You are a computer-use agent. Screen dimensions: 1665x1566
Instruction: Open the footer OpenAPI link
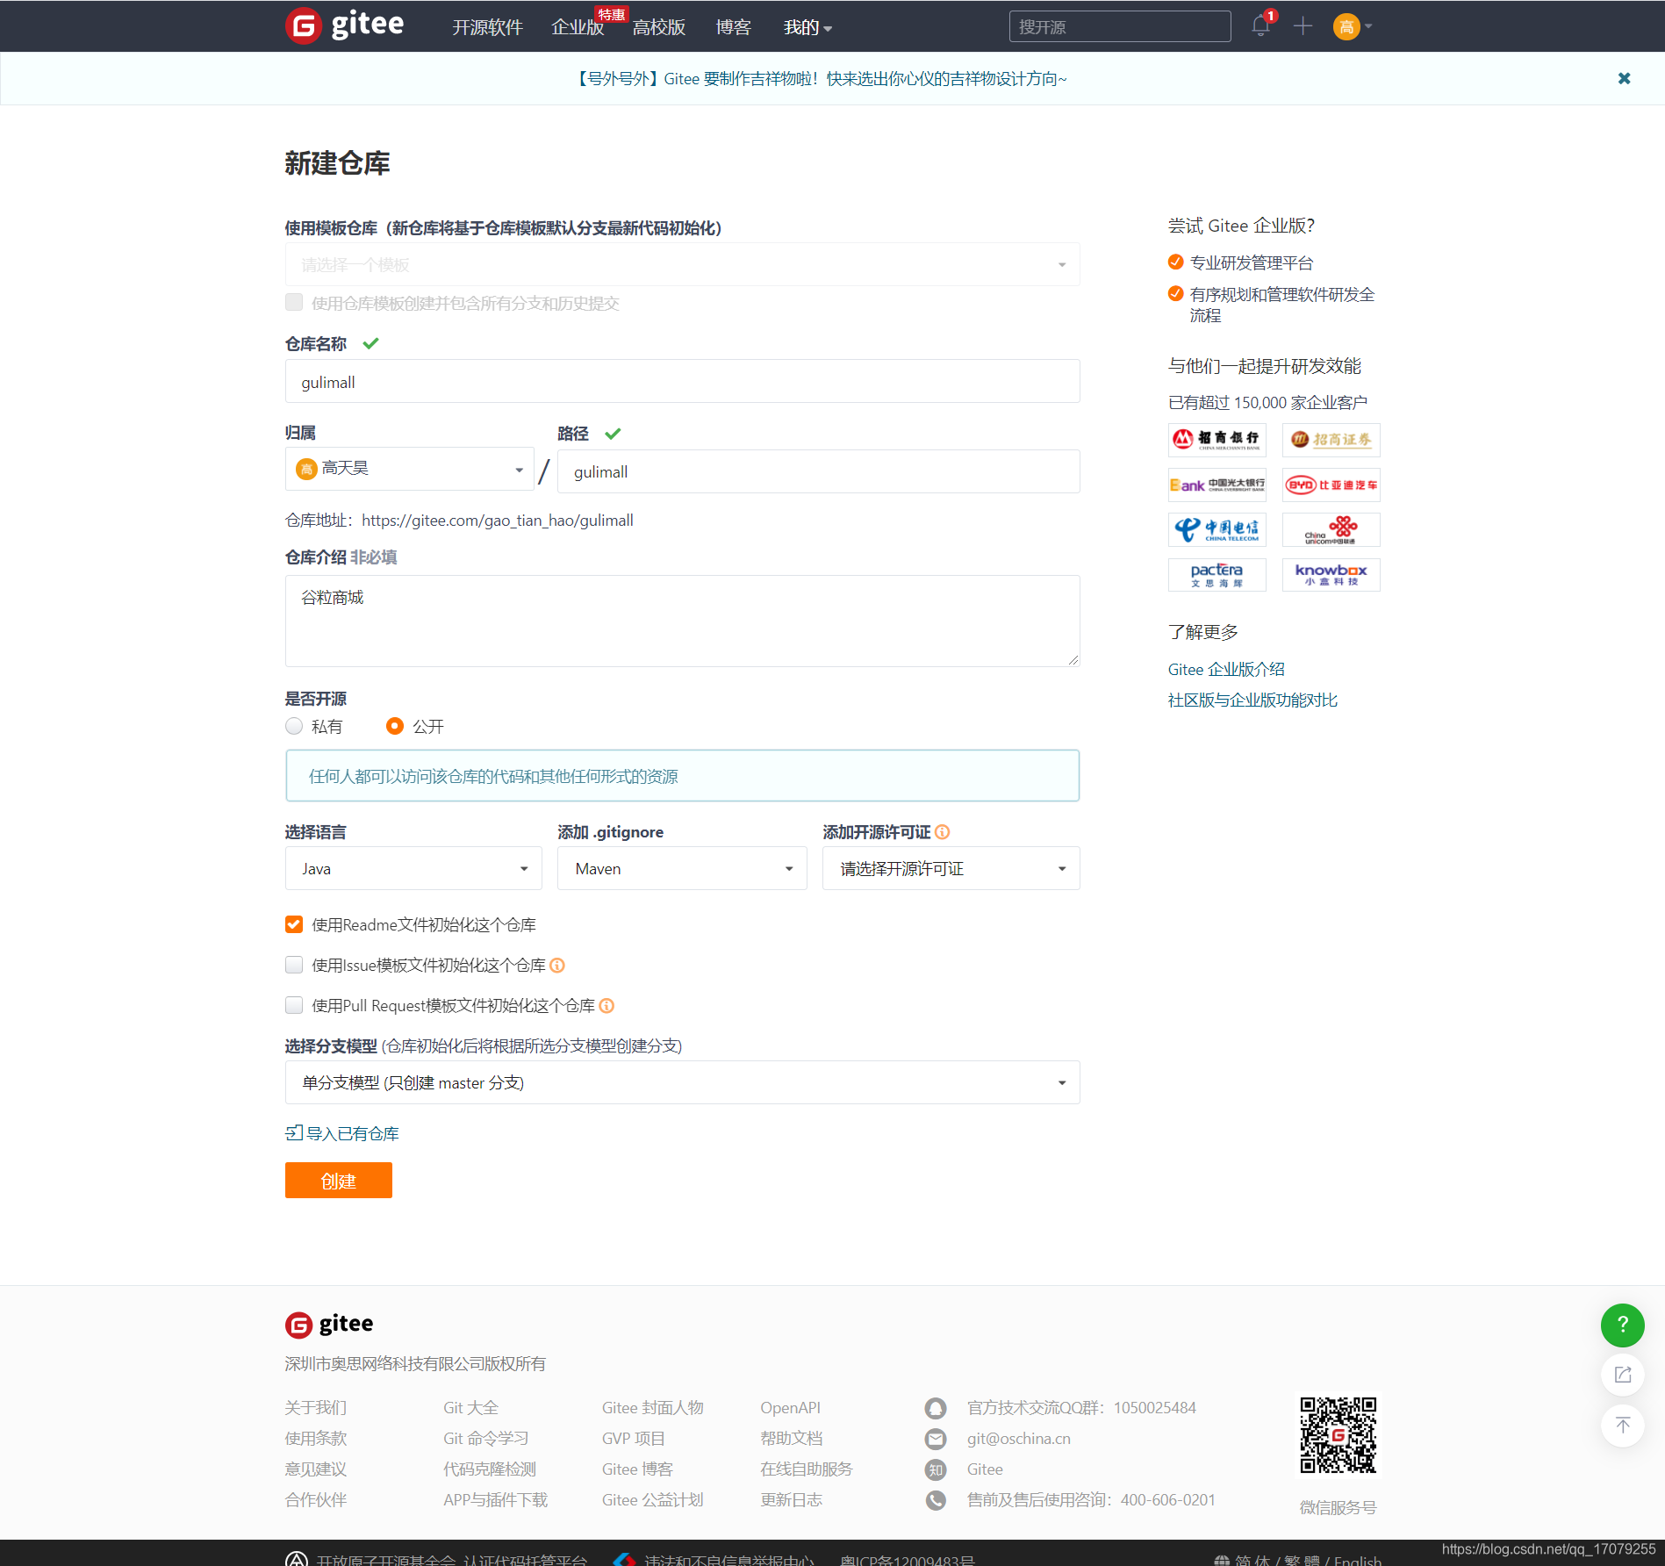coord(790,1408)
